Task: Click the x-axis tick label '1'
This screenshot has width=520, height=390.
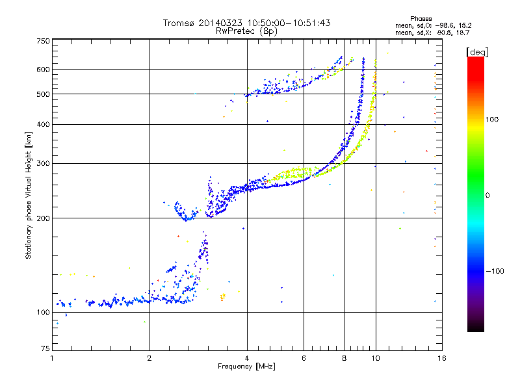Action: (x=52, y=358)
